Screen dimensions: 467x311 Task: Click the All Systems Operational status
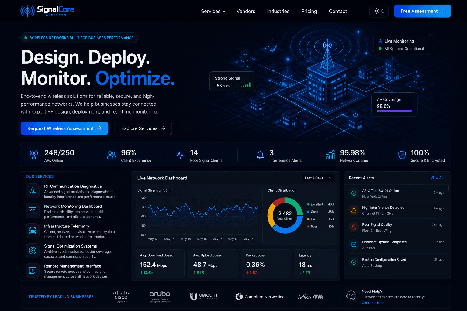pyautogui.click(x=401, y=49)
